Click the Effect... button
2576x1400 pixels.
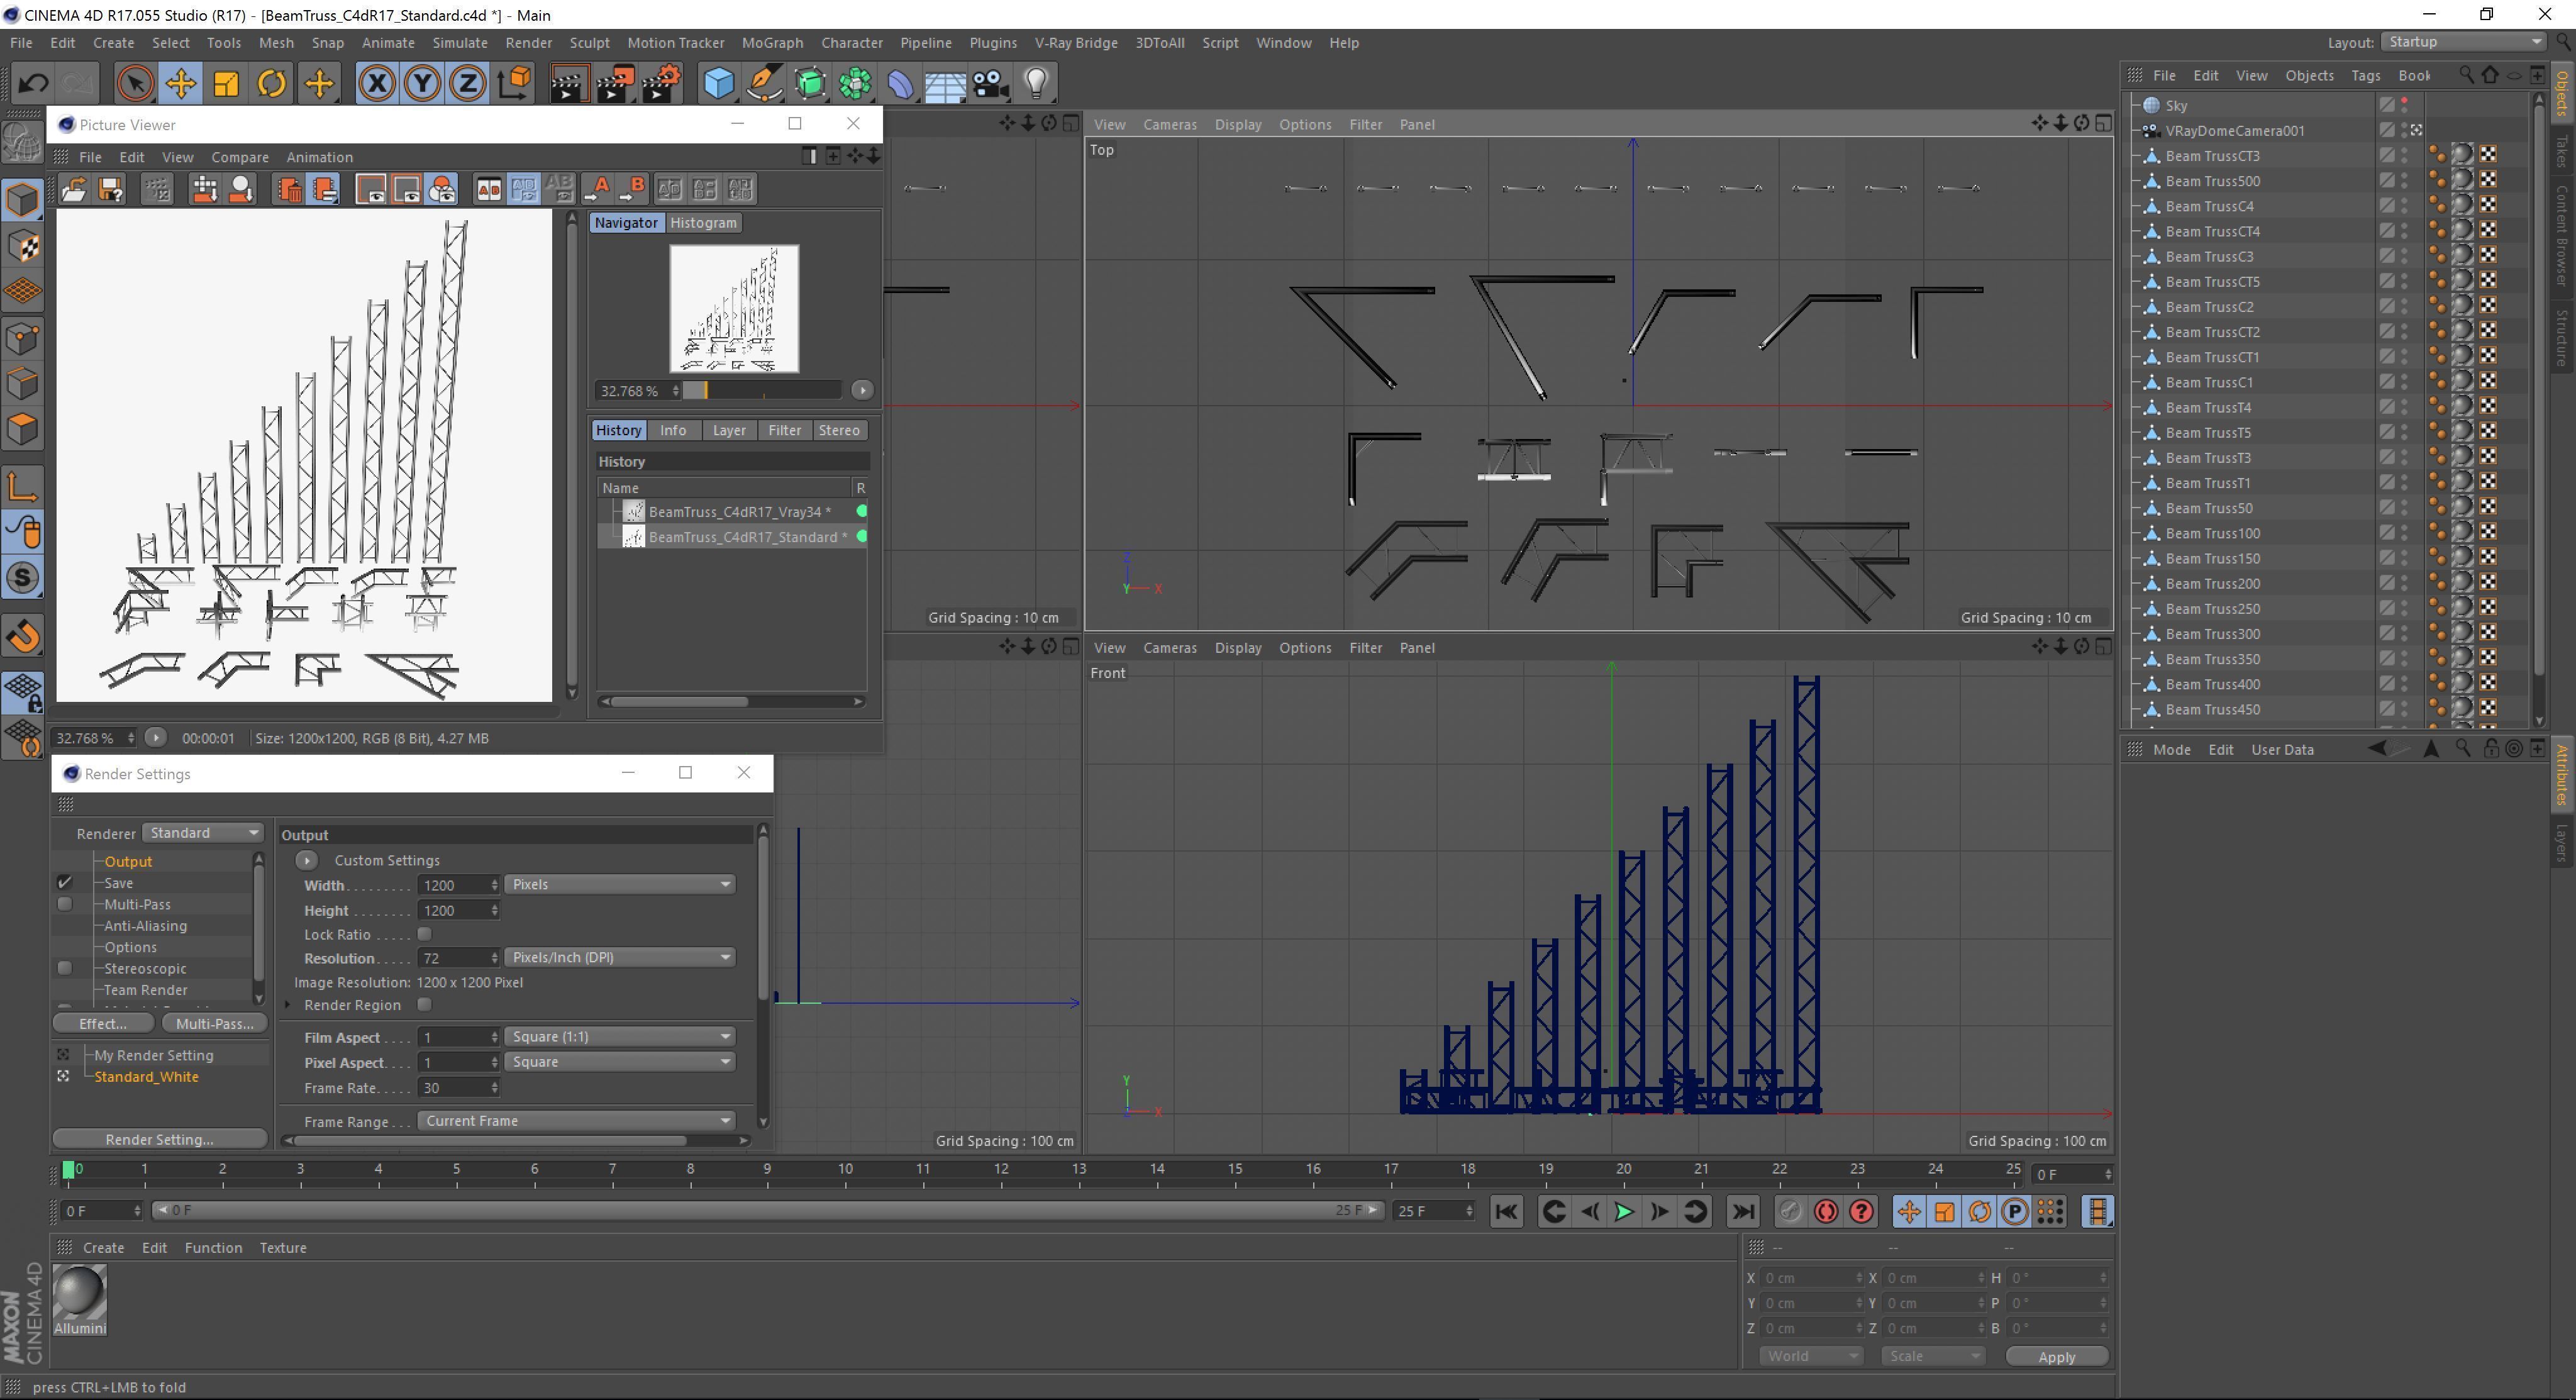[103, 1024]
